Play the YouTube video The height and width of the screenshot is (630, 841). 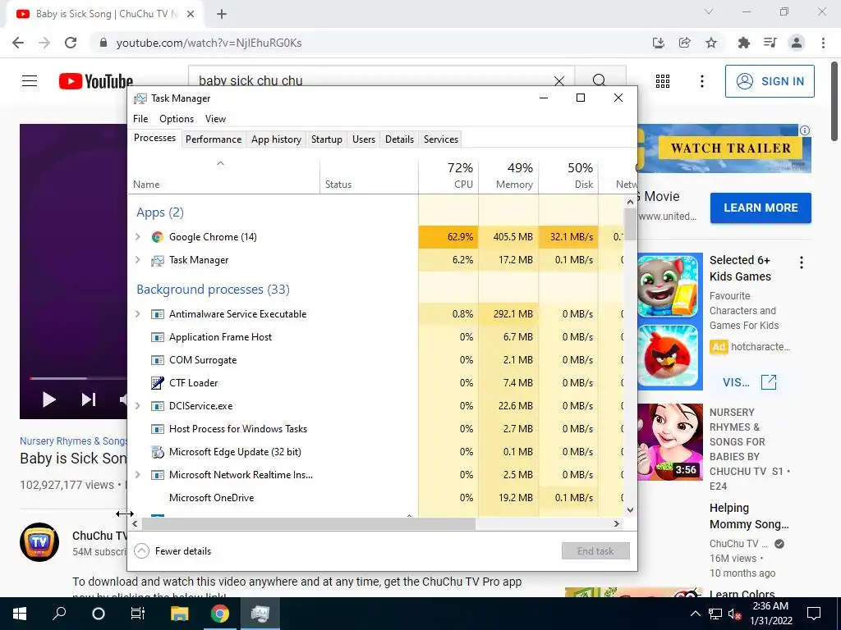click(x=48, y=399)
